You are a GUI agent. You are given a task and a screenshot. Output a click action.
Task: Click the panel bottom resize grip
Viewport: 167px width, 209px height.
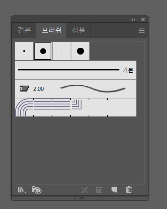click(x=80, y=198)
